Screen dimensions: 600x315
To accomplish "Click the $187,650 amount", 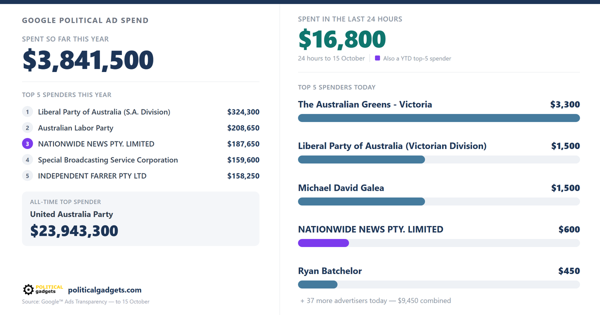I will (x=243, y=144).
